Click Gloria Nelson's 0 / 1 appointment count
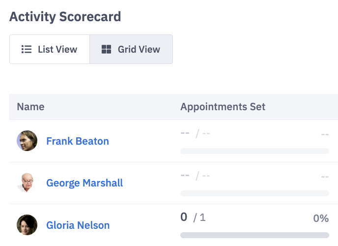Image resolution: width=338 pixels, height=246 pixels. (193, 217)
